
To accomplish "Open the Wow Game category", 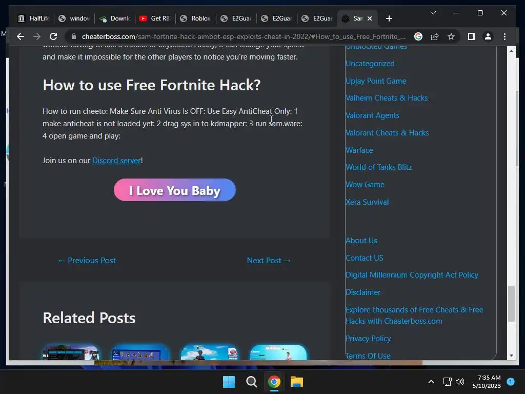I will 365,185.
